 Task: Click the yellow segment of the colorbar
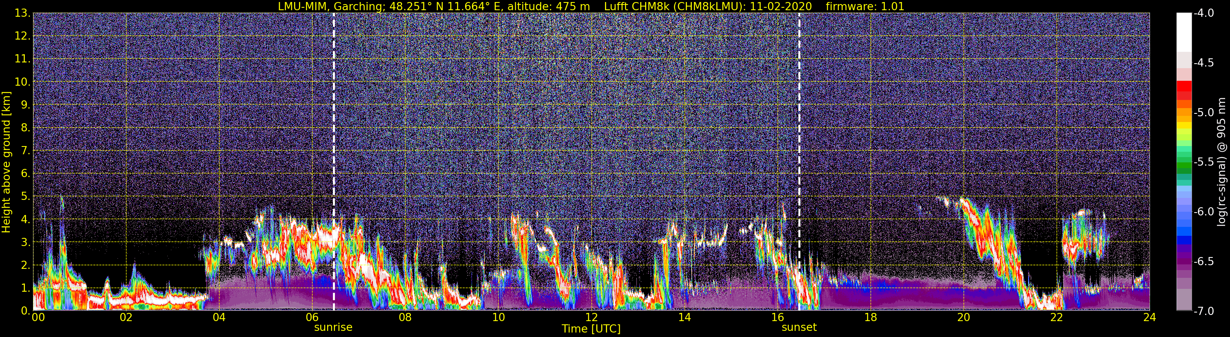pos(1184,126)
